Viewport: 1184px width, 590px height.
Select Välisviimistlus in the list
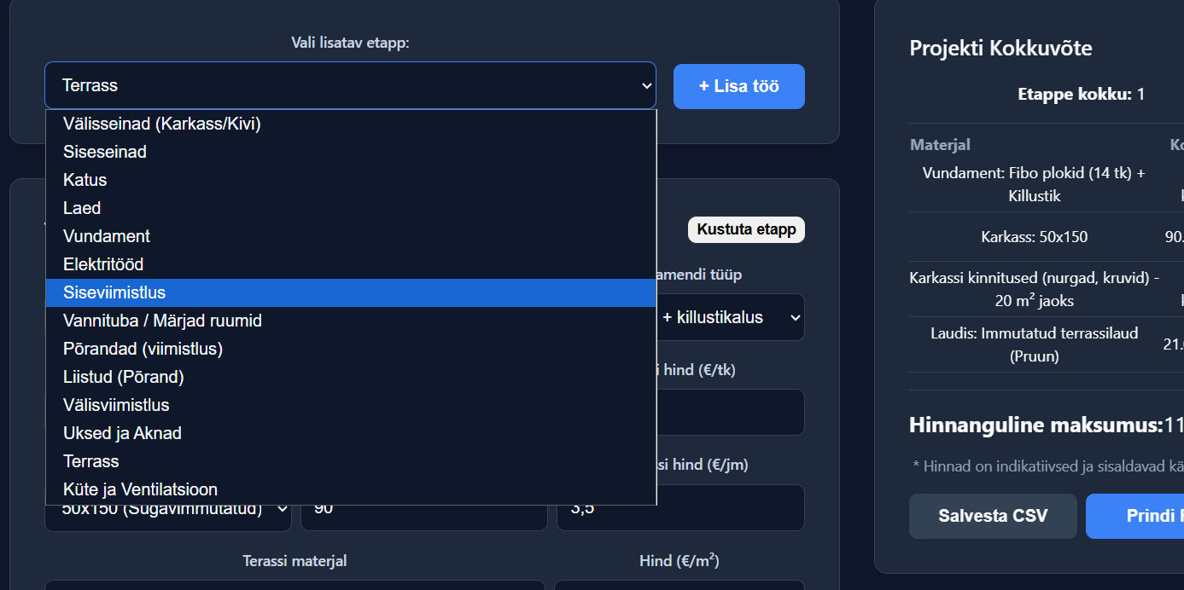pos(116,405)
